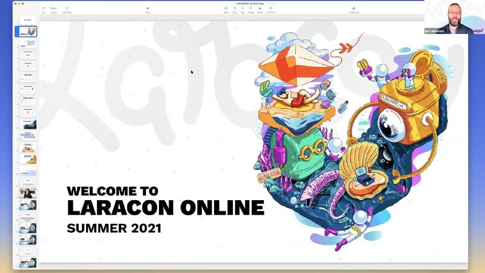Click the Ian Landsman name label
Viewport: 485px width, 273px height.
(x=435, y=32)
